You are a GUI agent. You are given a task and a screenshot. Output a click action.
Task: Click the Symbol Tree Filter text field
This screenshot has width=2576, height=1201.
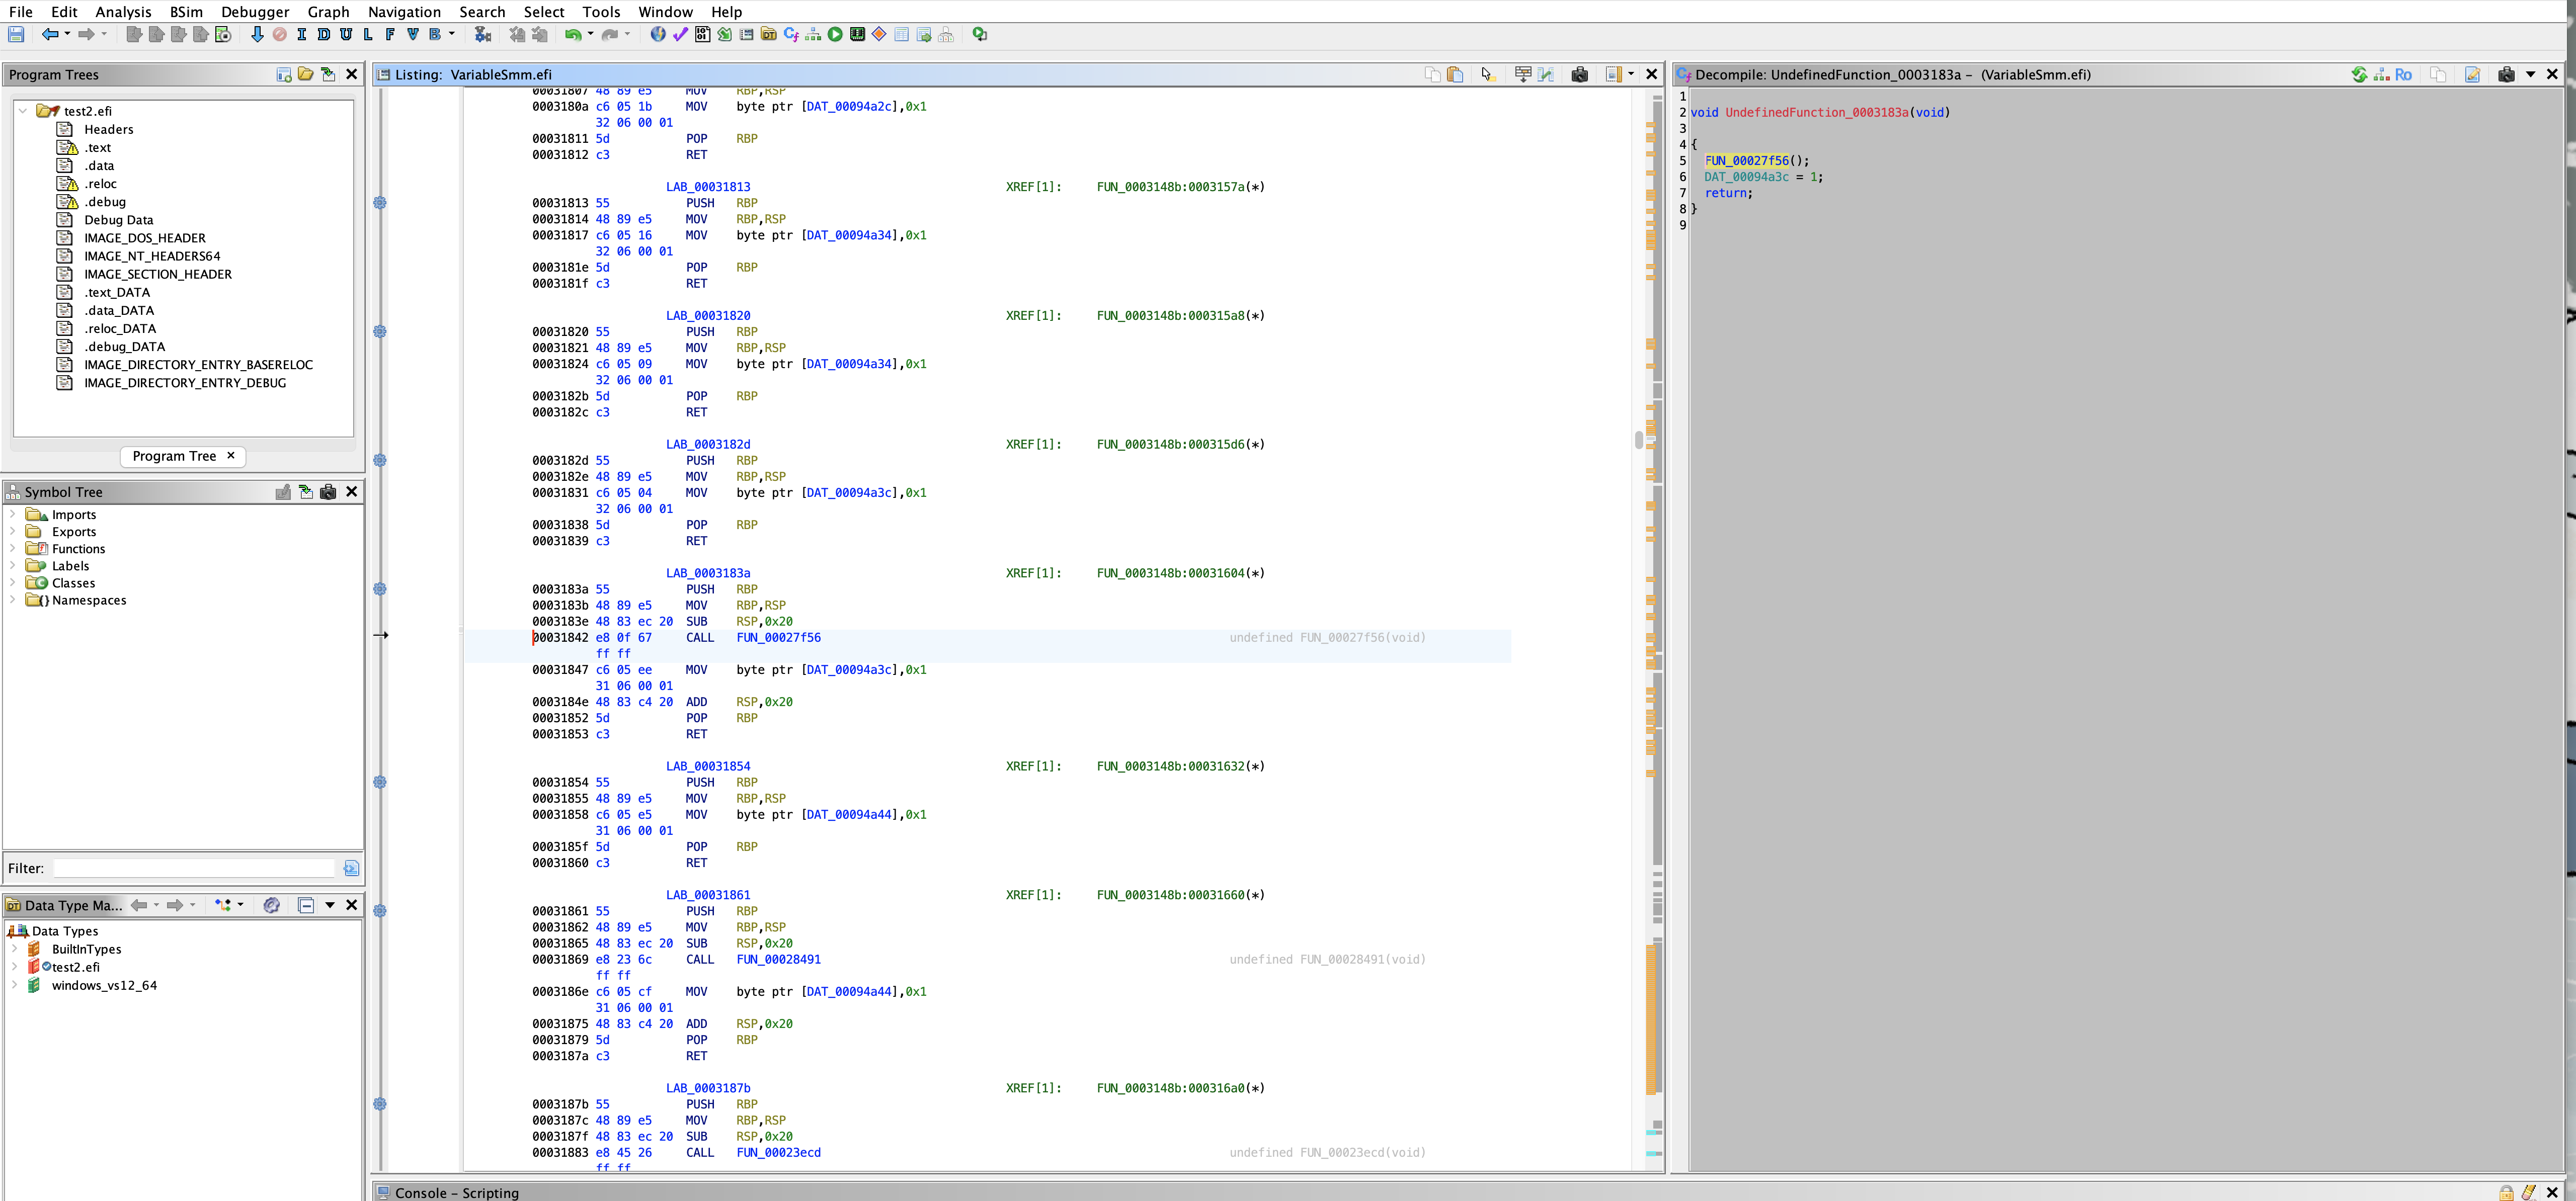coord(194,868)
